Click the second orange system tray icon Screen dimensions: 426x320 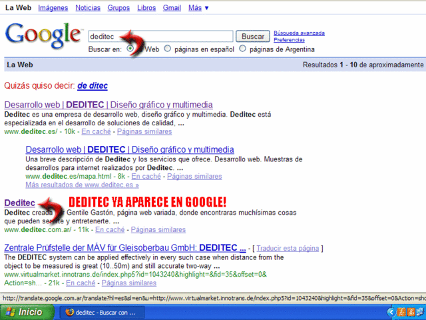411,312
